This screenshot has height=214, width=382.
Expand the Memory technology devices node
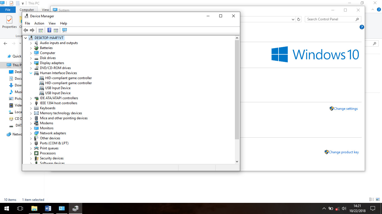click(x=31, y=113)
